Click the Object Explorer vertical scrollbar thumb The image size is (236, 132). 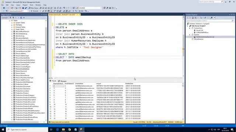coord(46,50)
